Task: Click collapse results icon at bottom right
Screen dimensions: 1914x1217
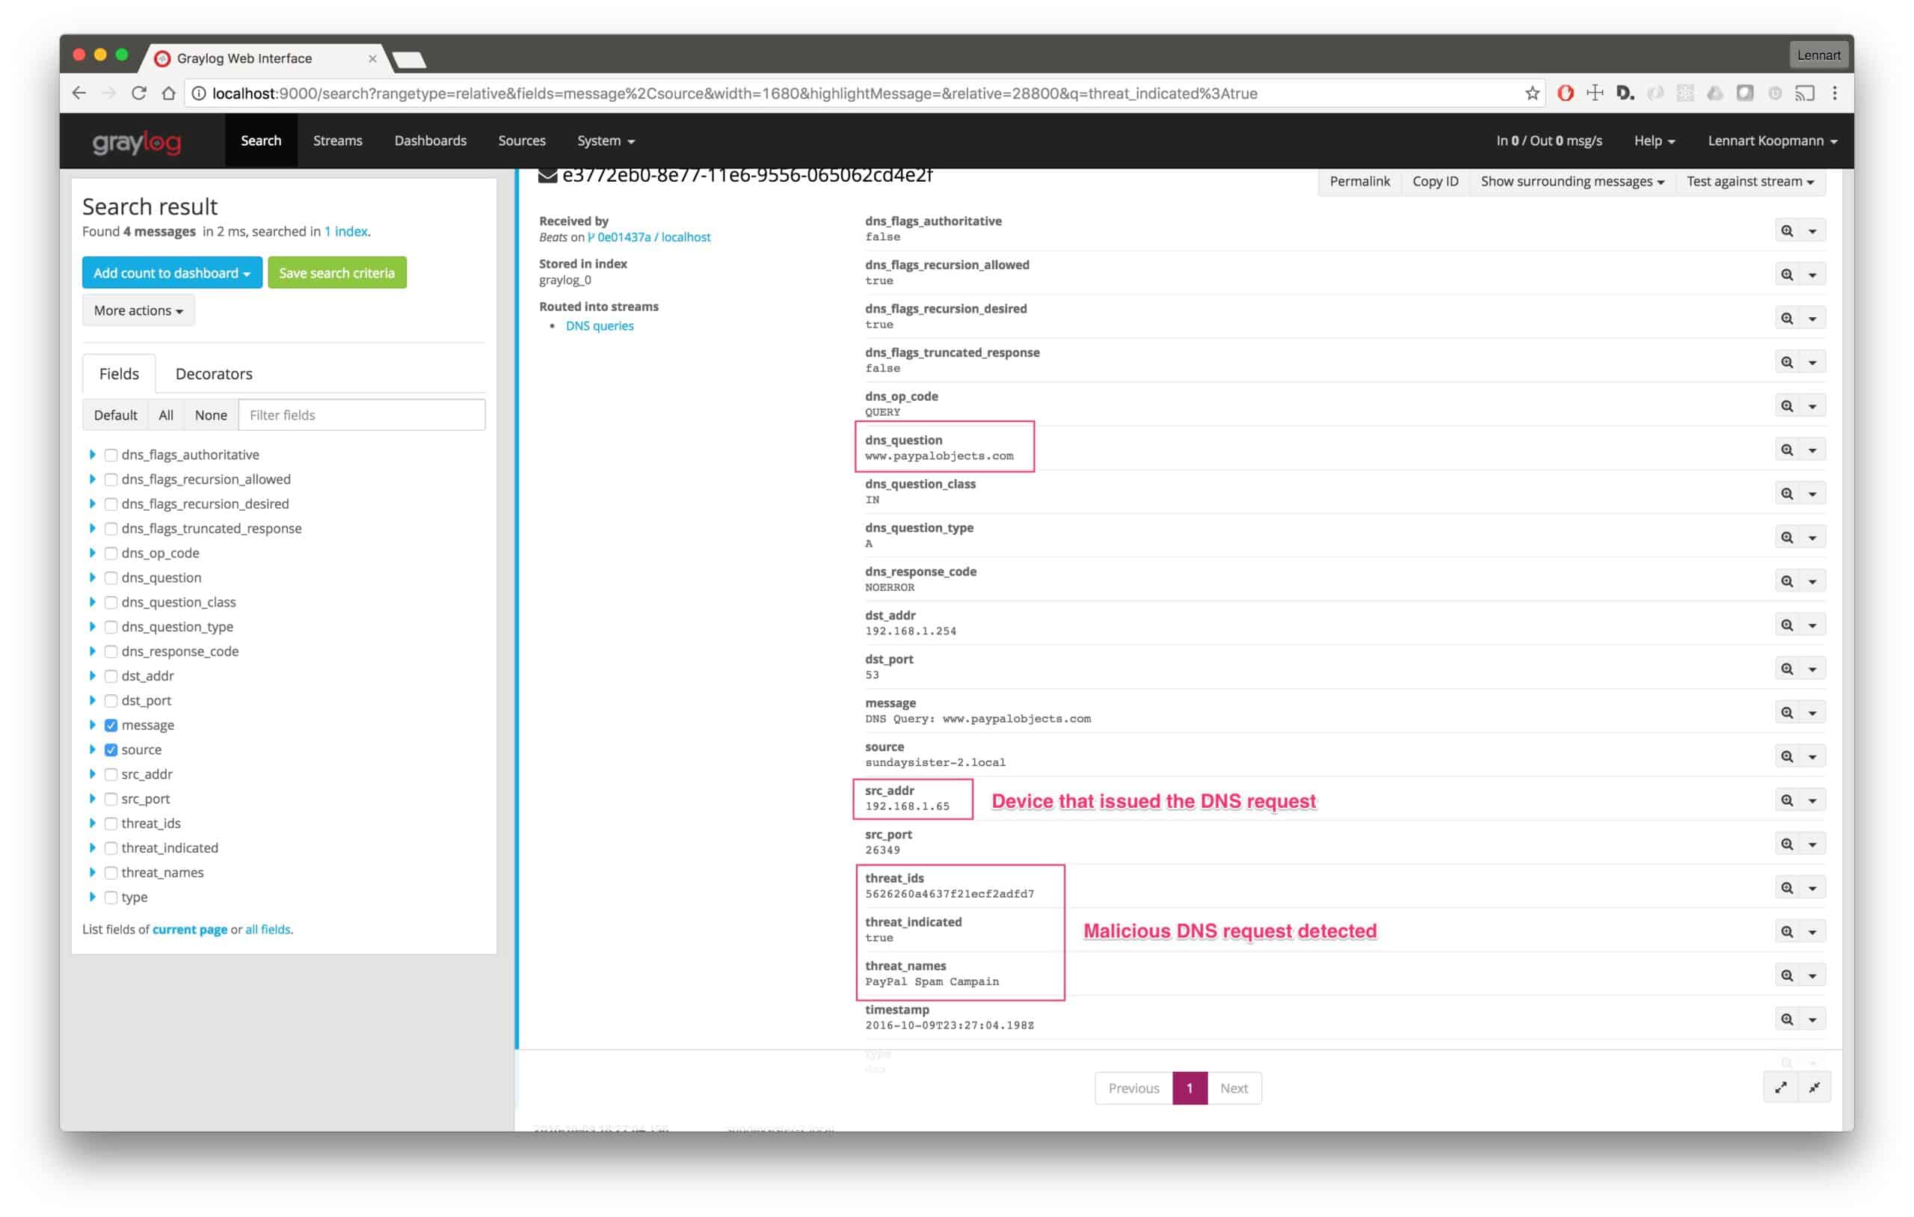Action: pyautogui.click(x=1814, y=1088)
